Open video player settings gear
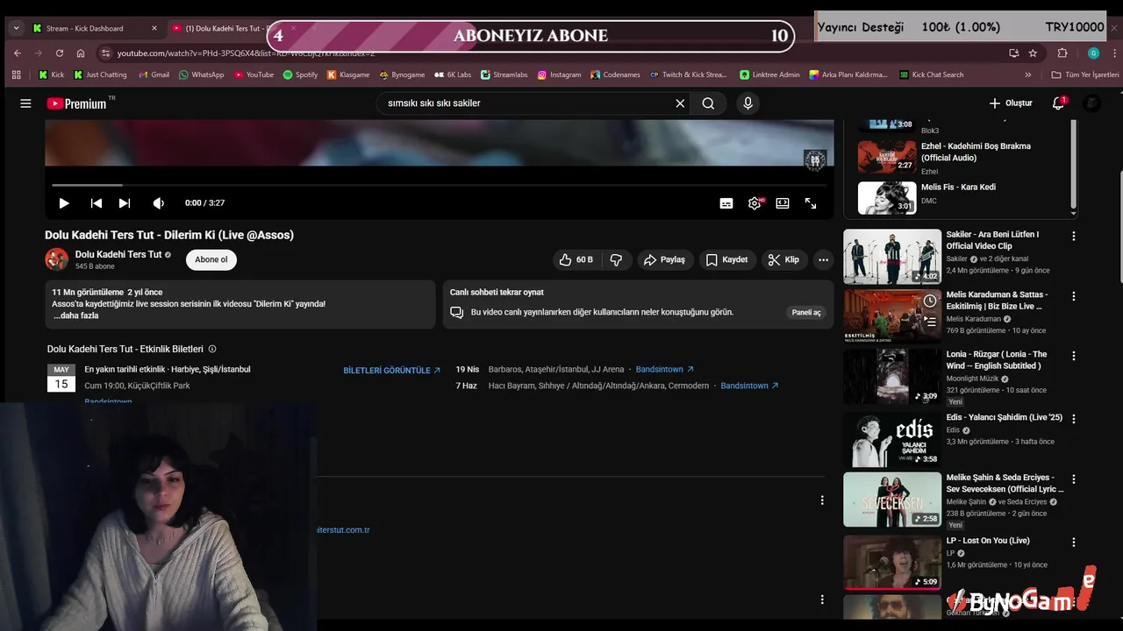 pyautogui.click(x=755, y=203)
